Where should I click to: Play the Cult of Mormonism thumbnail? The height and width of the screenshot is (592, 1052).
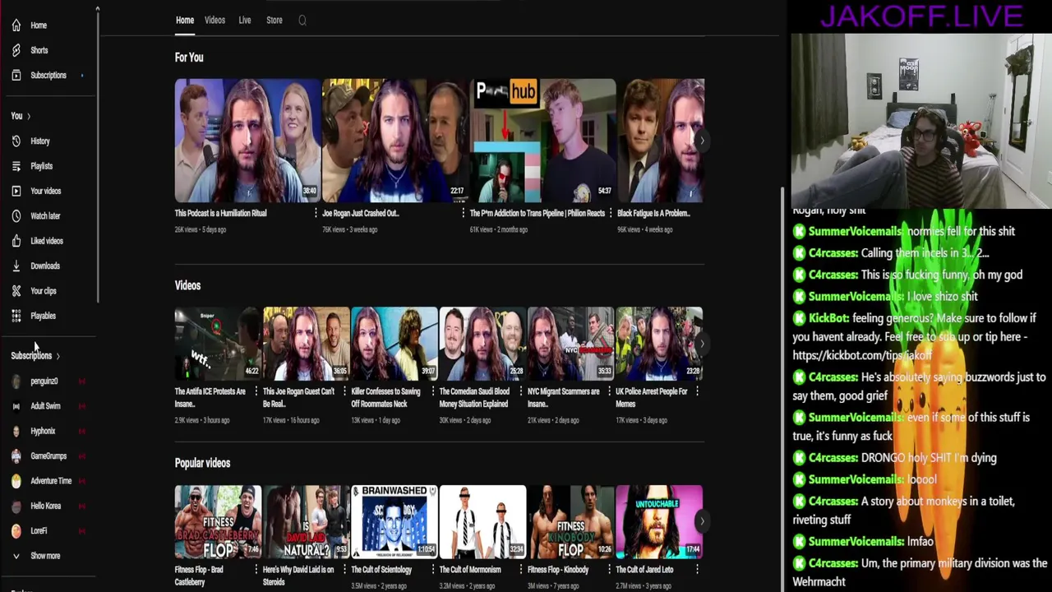pos(482,522)
